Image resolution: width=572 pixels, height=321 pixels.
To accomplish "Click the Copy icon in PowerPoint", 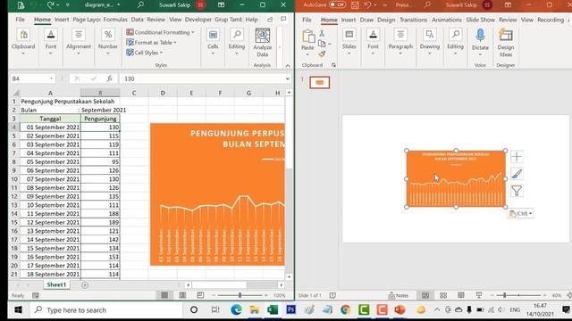I will 322,44.
